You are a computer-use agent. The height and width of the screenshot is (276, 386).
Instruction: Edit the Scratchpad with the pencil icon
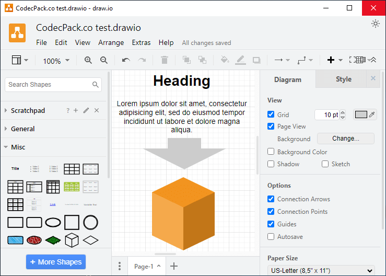point(86,110)
